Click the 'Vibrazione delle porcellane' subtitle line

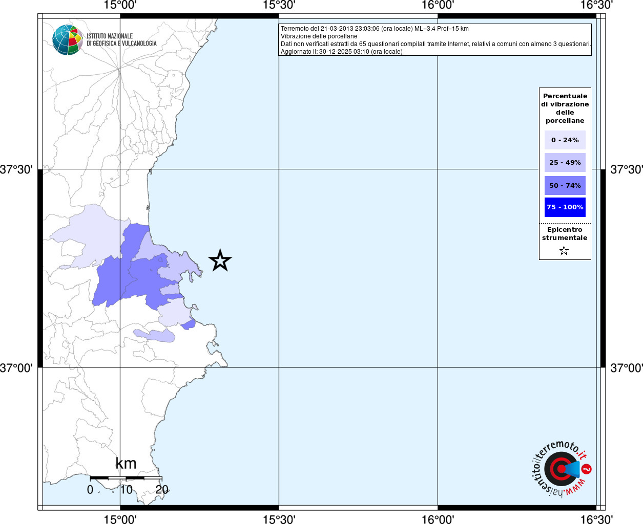319,36
